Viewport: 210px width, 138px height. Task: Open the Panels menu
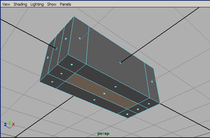[x=66, y=4]
